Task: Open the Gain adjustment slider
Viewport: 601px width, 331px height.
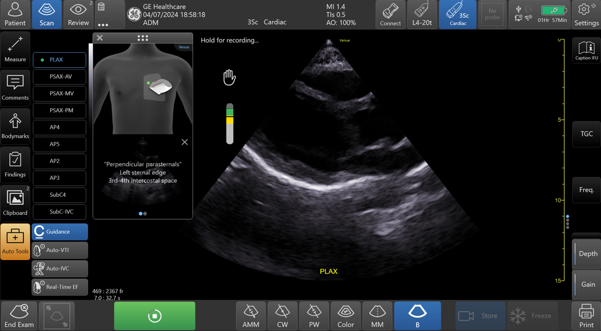Action: 587,284
